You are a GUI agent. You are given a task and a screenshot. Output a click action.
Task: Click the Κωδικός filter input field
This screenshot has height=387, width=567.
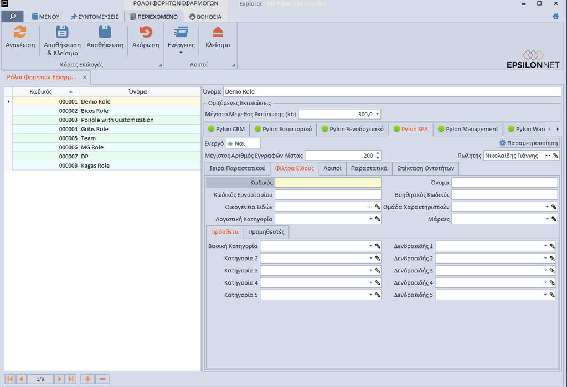[x=328, y=183]
